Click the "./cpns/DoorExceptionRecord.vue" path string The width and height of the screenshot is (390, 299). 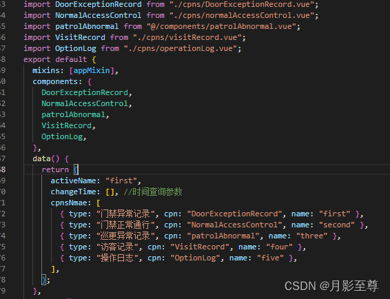coord(241,4)
